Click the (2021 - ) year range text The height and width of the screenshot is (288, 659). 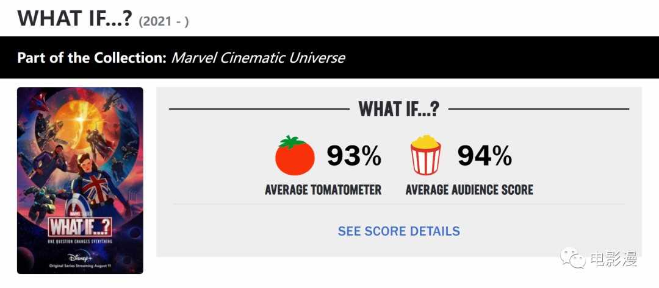pos(164,21)
